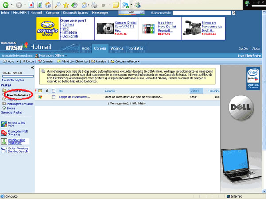266x199 pixels.
Task: Sort messages by the Data column
Action: (x=194, y=91)
